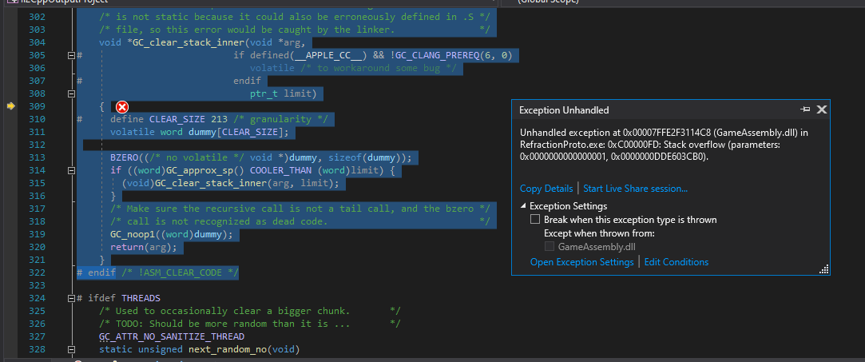Pin the Exception Unhandled popup
This screenshot has width=865, height=362.
[x=805, y=109]
